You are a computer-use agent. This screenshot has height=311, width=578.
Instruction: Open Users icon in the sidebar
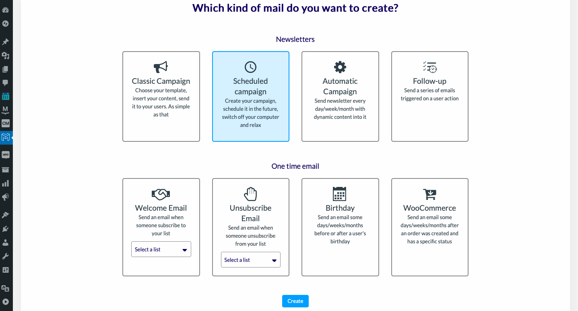pos(6,243)
